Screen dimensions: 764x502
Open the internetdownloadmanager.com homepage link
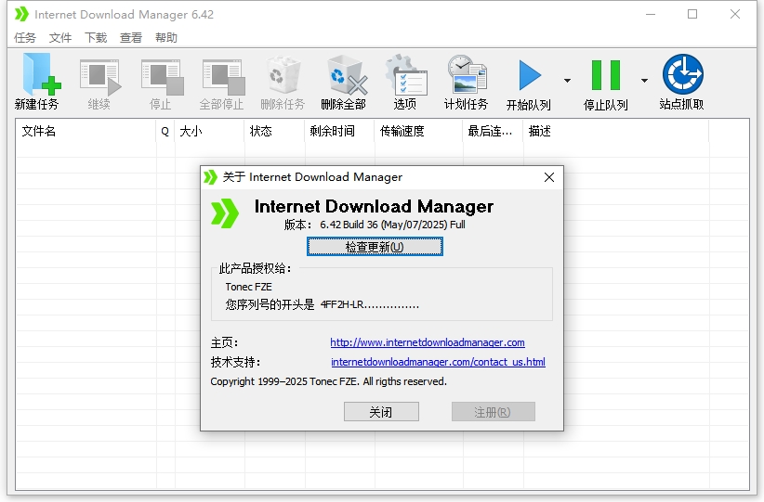click(428, 342)
